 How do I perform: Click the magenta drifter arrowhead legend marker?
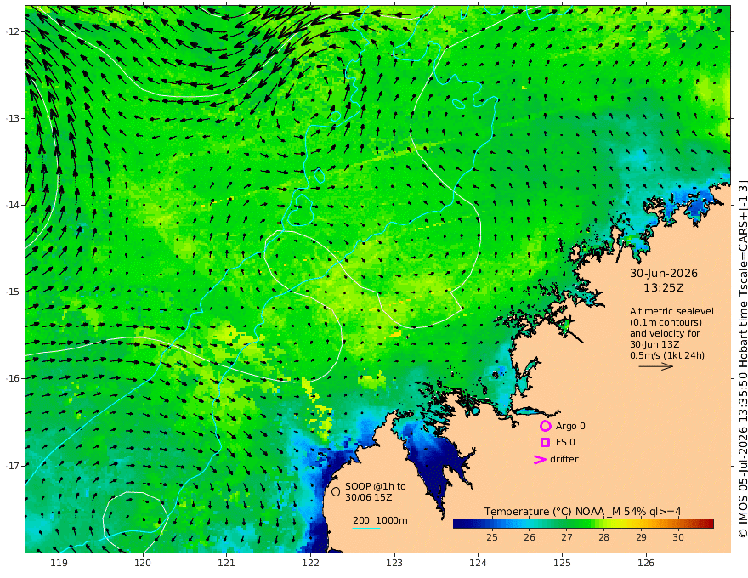(540, 460)
